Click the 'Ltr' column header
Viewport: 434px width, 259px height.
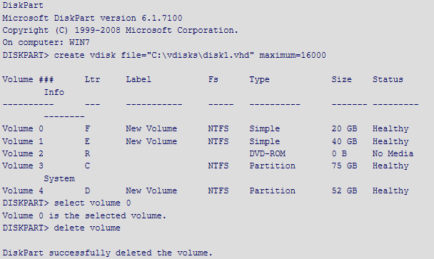coord(92,79)
